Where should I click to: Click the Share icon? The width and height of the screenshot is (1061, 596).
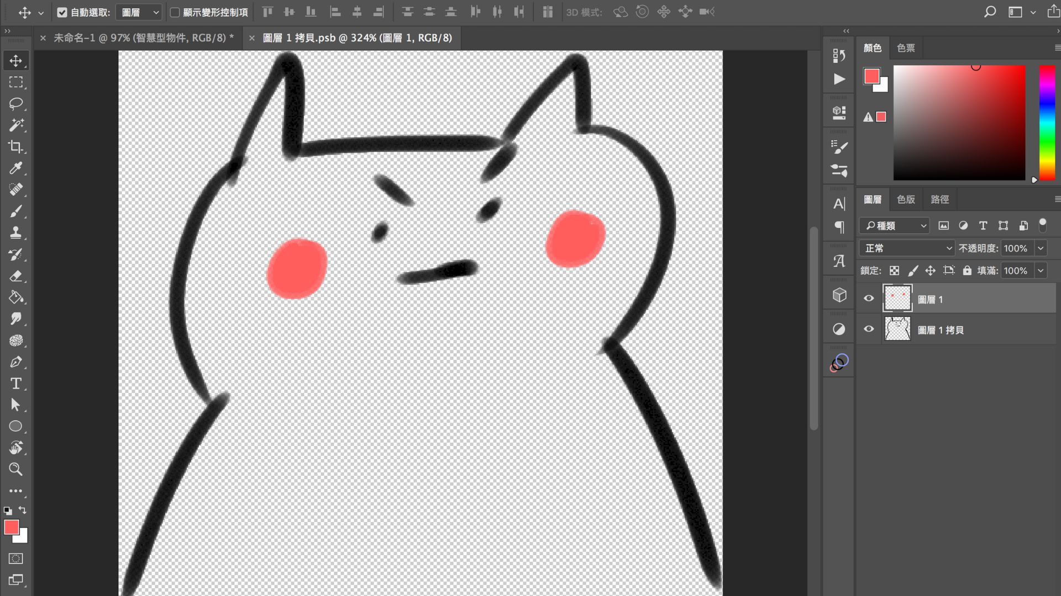point(1053,12)
